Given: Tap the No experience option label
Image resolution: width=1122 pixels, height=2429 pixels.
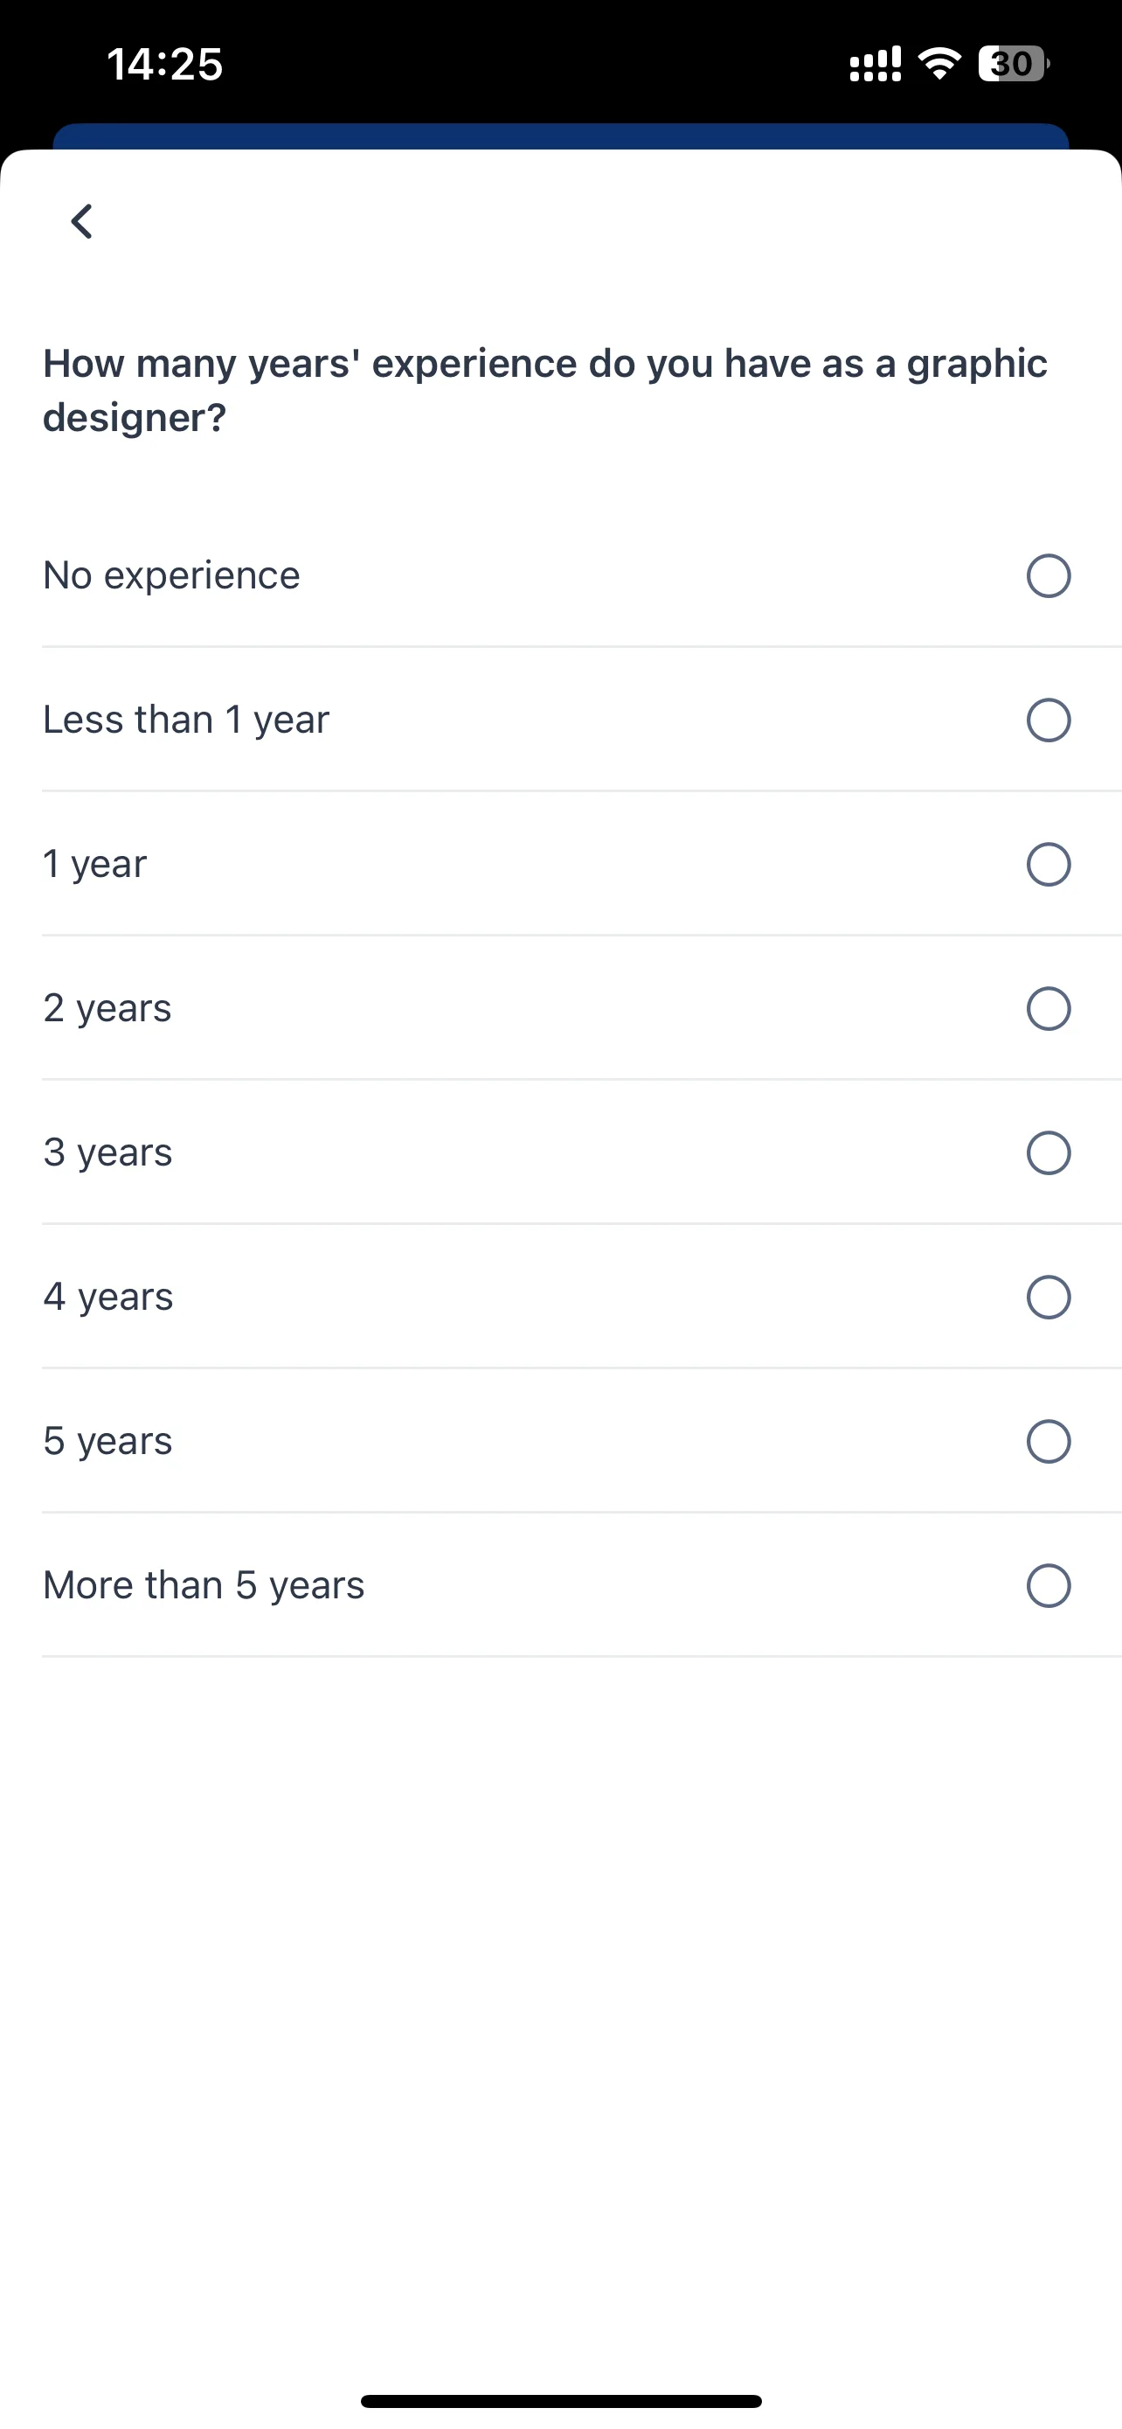Looking at the screenshot, I should coord(171,575).
